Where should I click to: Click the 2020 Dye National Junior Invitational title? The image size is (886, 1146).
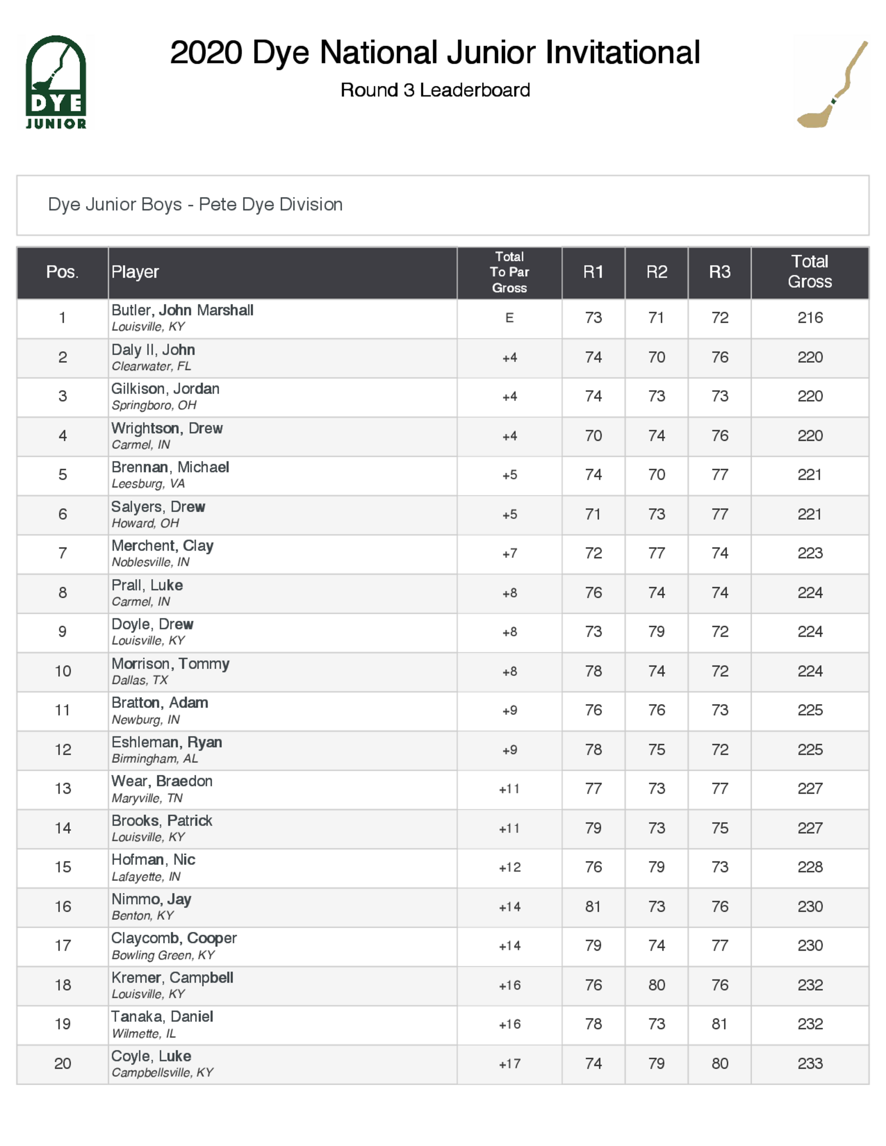[435, 52]
